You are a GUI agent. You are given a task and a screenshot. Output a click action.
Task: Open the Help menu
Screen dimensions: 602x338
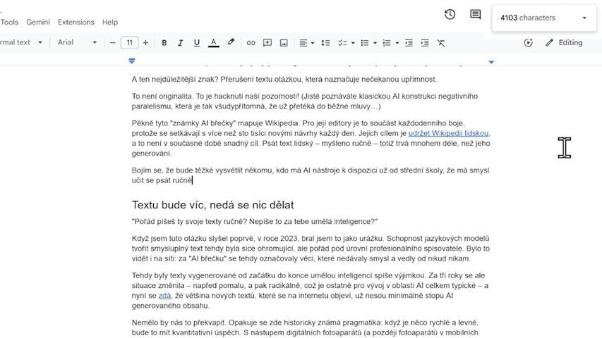tap(110, 22)
